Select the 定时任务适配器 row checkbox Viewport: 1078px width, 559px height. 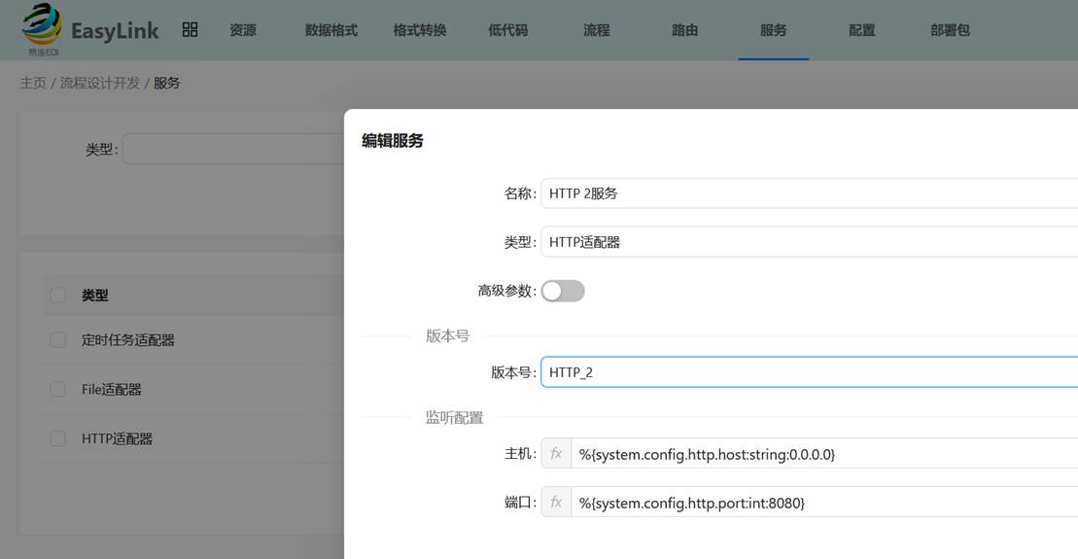pos(58,340)
